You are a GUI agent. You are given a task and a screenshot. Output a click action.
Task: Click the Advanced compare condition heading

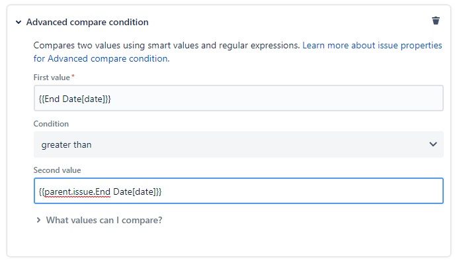pyautogui.click(x=87, y=23)
